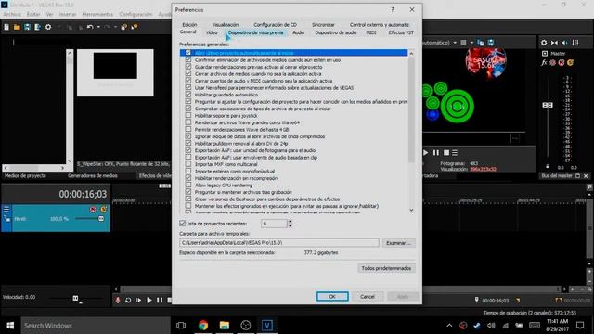Click the 'Todos predeterminados' button
Image resolution: width=594 pixels, height=334 pixels.
pos(386,268)
